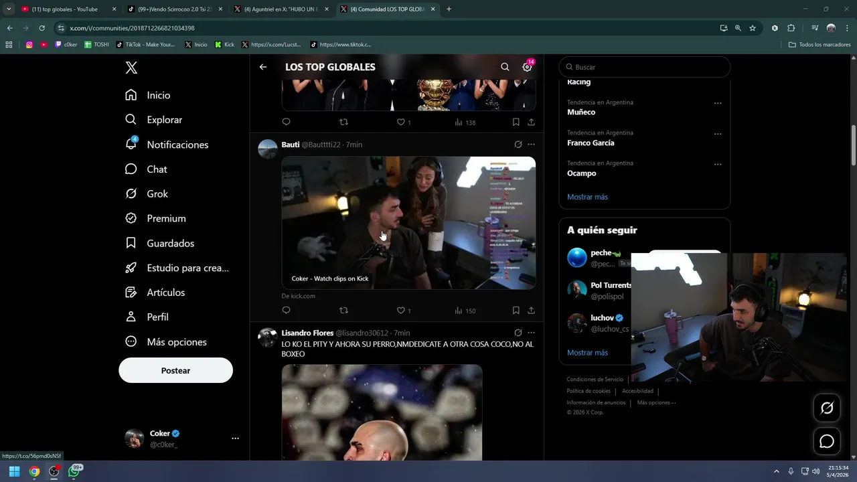Image resolution: width=857 pixels, height=482 pixels.
Task: Open WhatsApp from the taskbar
Action: 74,471
